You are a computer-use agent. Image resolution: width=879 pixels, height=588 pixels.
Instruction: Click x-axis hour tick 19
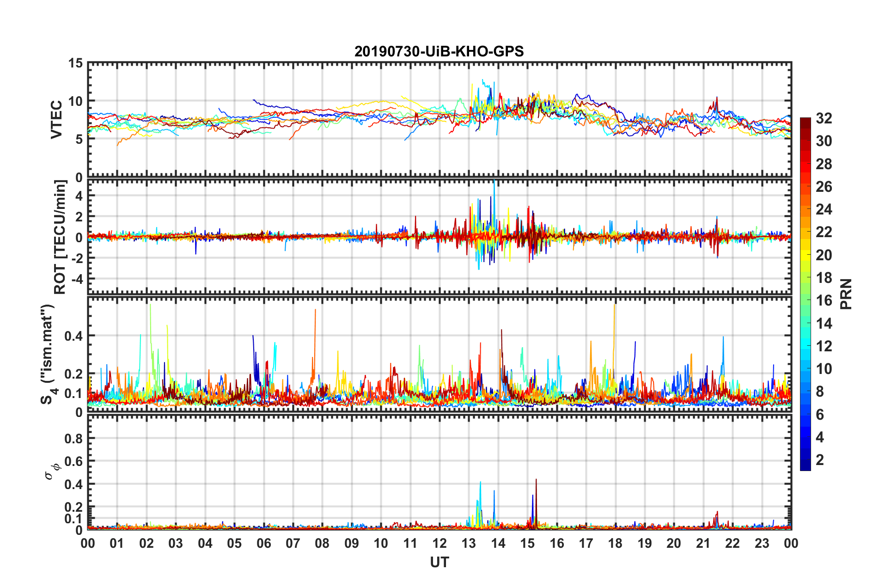coord(645,543)
